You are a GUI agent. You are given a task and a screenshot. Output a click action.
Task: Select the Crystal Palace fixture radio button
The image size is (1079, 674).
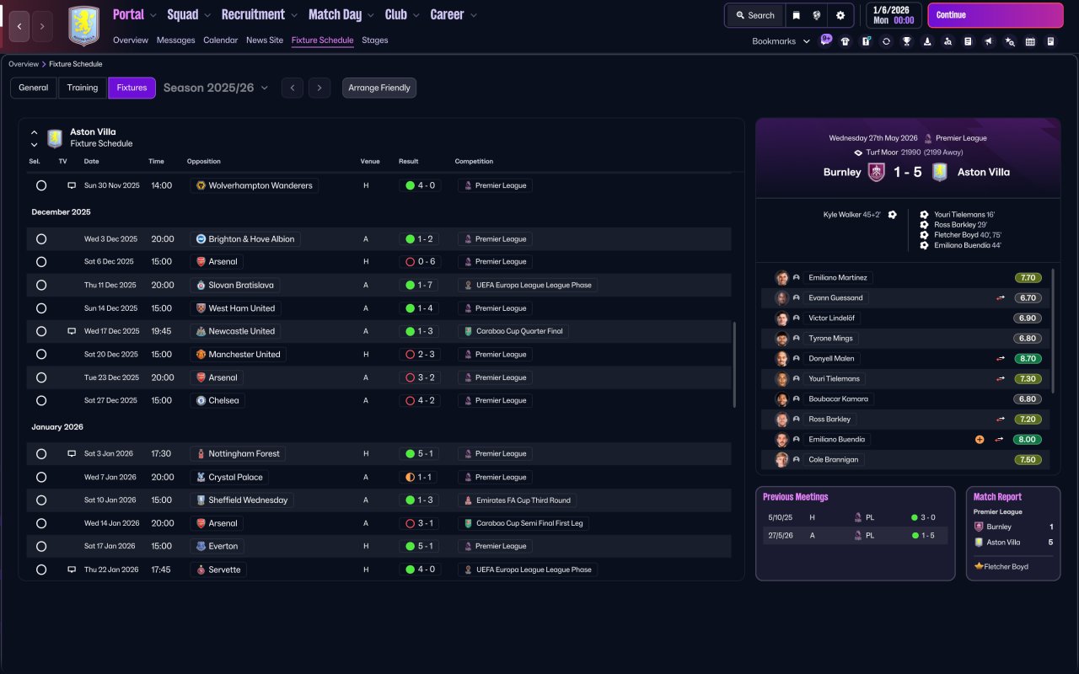(41, 477)
